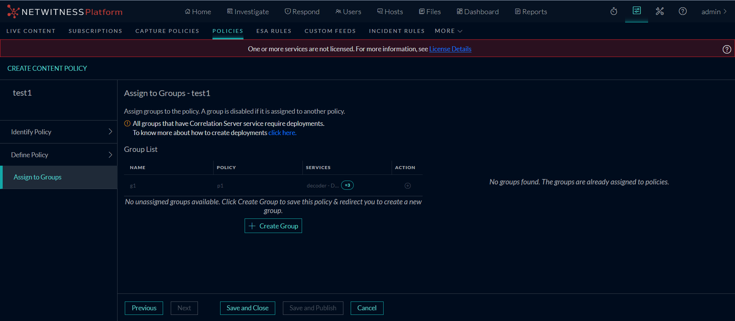Go to the Capture Policies tab
Image resolution: width=735 pixels, height=321 pixels.
coord(167,31)
